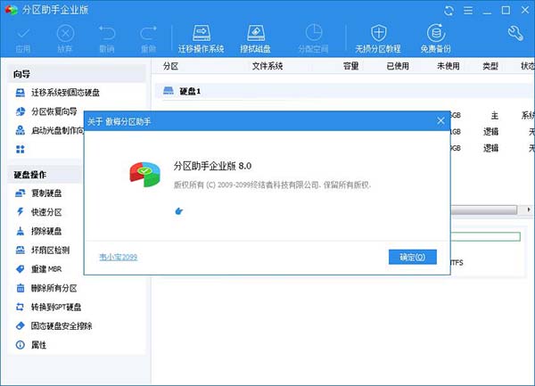The width and height of the screenshot is (535, 386).
Task: Select the 硬盘1 disk row
Action: point(345,91)
